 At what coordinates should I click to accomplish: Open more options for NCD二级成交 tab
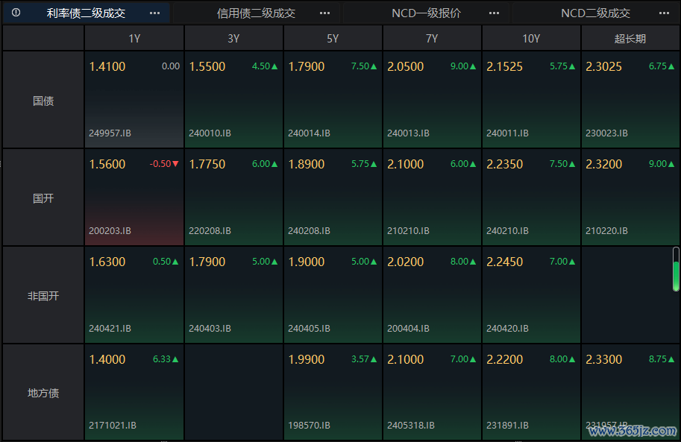(x=664, y=13)
